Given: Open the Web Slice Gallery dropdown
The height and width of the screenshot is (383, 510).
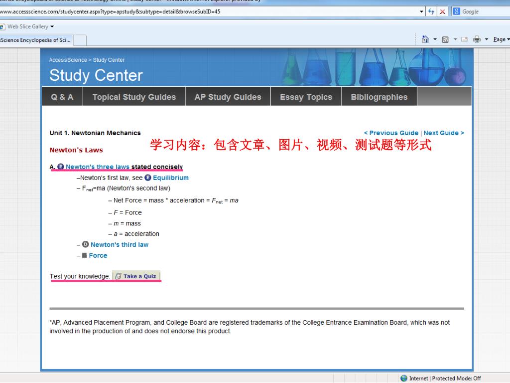Looking at the screenshot, I should tap(52, 26).
